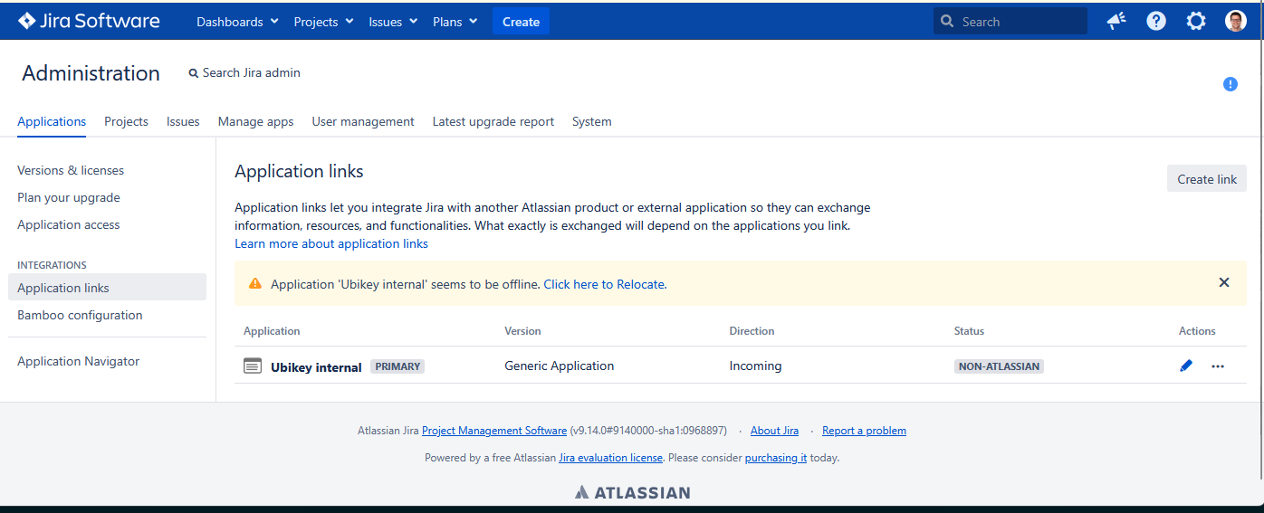Click the Ubikey internal application name
This screenshot has height=513, width=1264.
(316, 366)
